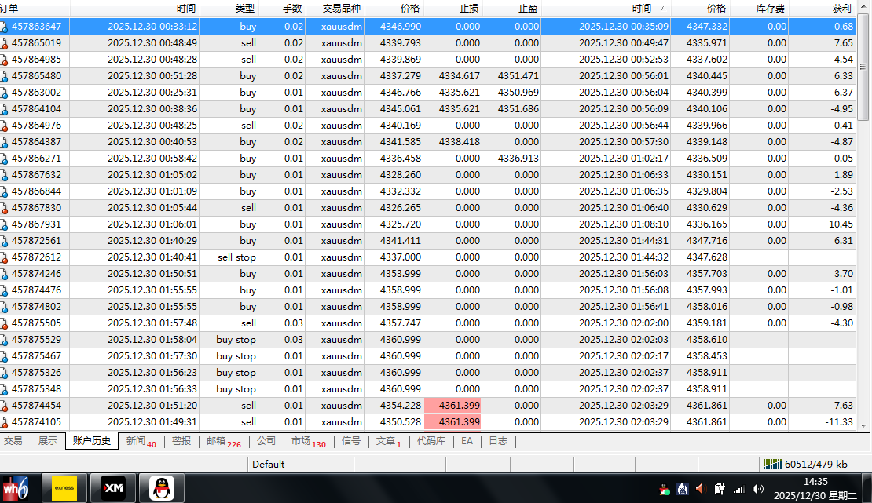Click the network signal tray icon
This screenshot has width=872, height=503.
coord(738,489)
